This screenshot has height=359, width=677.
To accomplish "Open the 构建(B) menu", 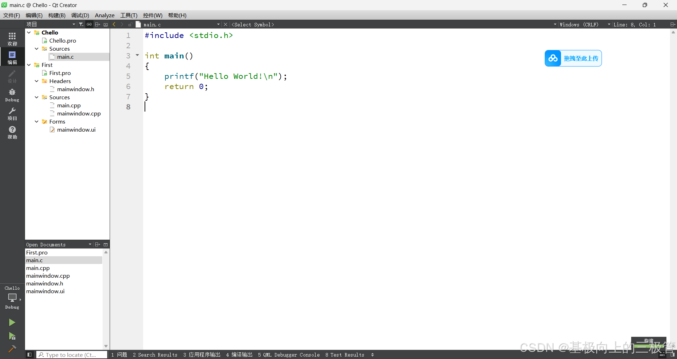I will pyautogui.click(x=57, y=15).
